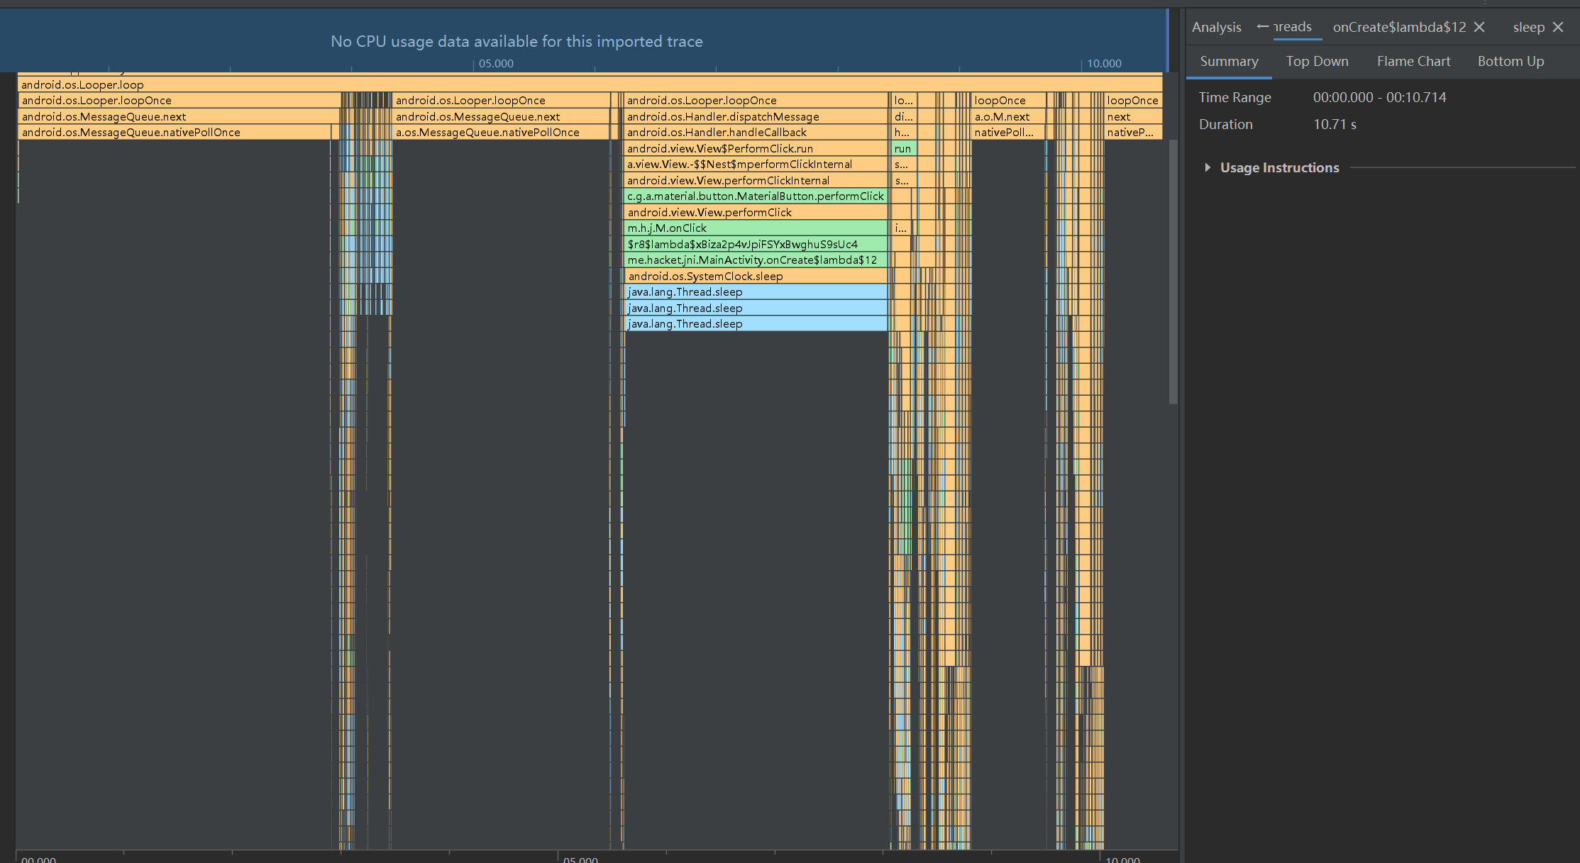Switch to the Top Down tab
Screen dimensions: 1580x863
pos(1317,62)
